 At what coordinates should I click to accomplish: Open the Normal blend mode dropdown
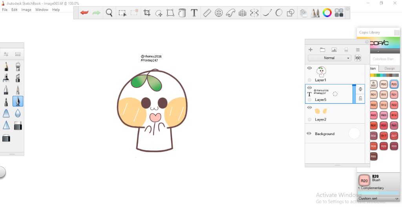pyautogui.click(x=329, y=58)
